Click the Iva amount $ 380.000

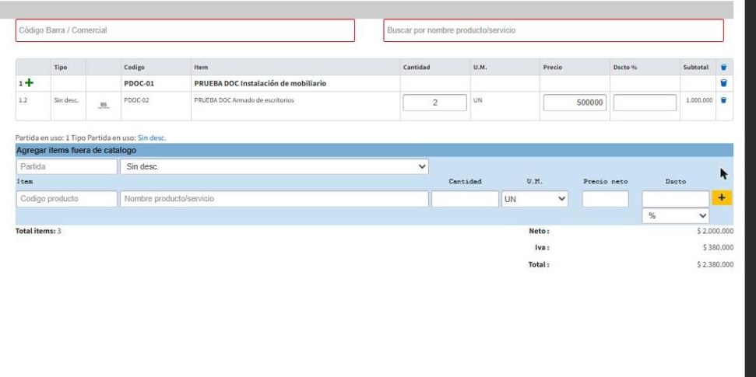(718, 247)
